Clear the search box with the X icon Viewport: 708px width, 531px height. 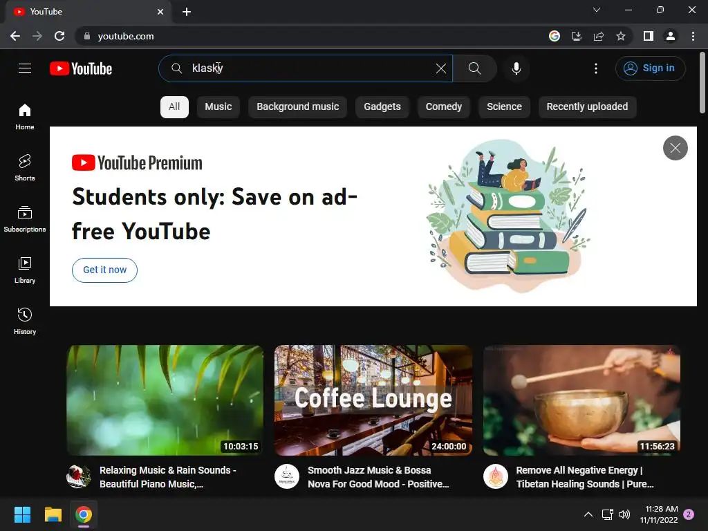440,68
